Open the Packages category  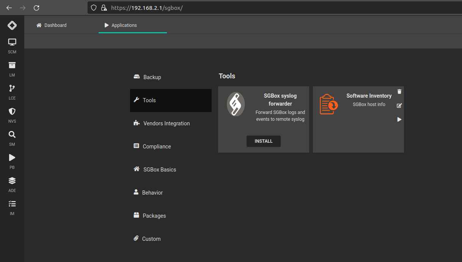click(171, 216)
